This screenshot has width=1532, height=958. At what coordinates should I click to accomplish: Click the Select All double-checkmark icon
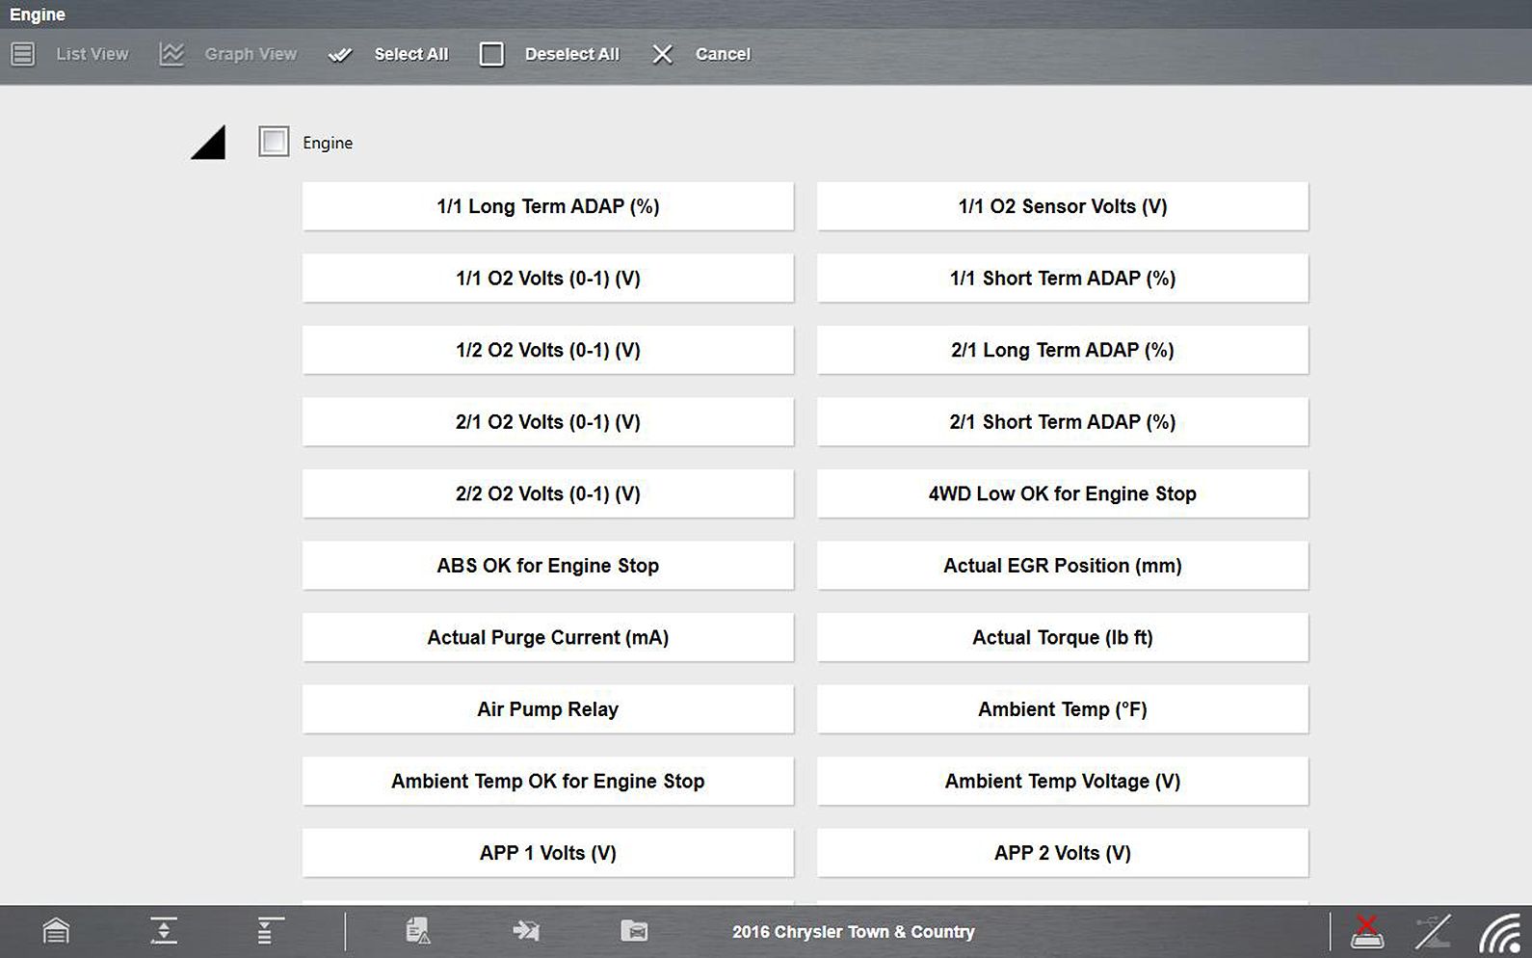tap(340, 55)
